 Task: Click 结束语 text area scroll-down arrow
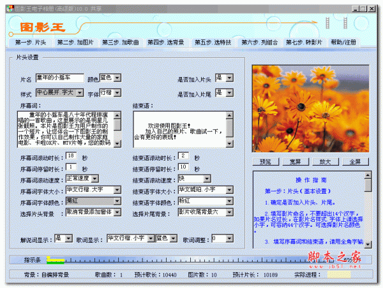230,143
